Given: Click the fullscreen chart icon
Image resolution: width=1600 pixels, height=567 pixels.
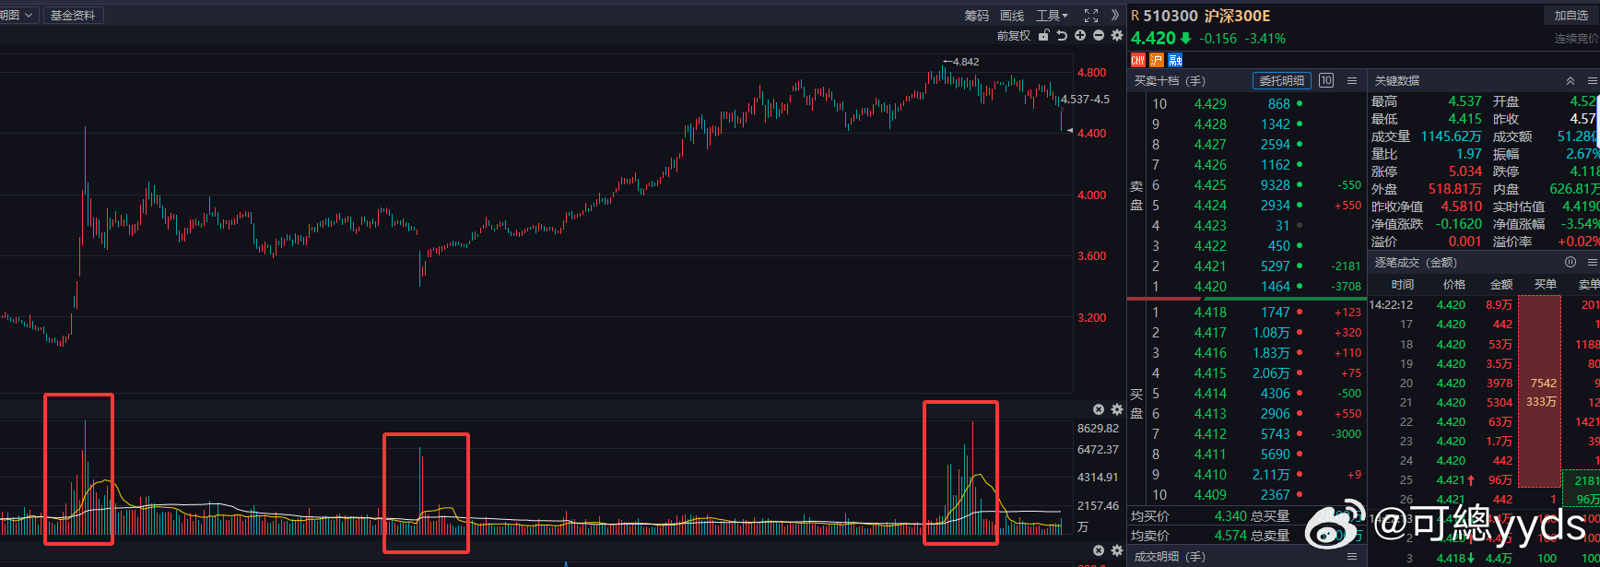Looking at the screenshot, I should click(1091, 16).
